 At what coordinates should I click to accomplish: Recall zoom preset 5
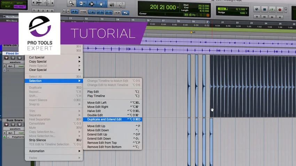click(52, 11)
